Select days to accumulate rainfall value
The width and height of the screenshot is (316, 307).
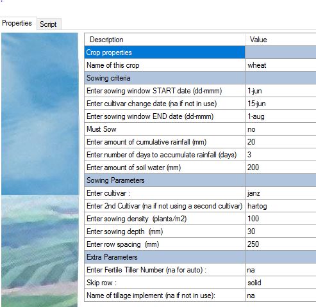281,155
